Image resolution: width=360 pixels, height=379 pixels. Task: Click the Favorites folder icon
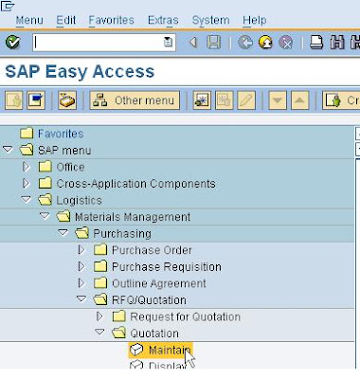(27, 134)
